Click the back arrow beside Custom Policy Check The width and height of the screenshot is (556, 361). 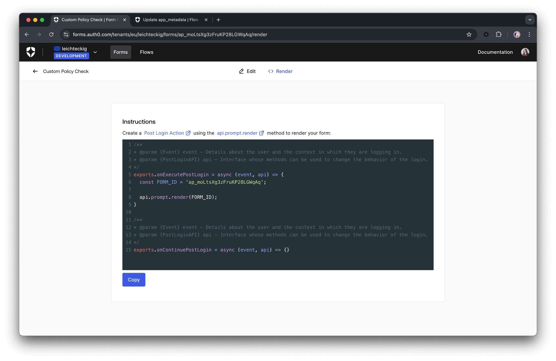(35, 71)
